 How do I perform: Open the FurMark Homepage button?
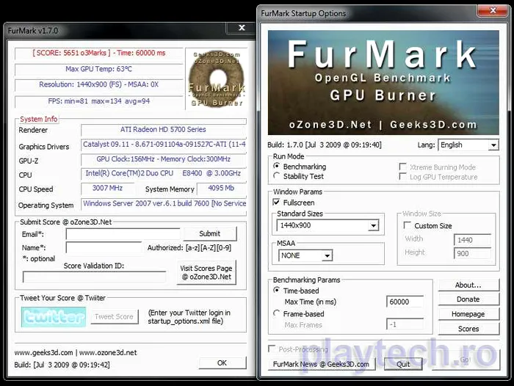pyautogui.click(x=468, y=314)
